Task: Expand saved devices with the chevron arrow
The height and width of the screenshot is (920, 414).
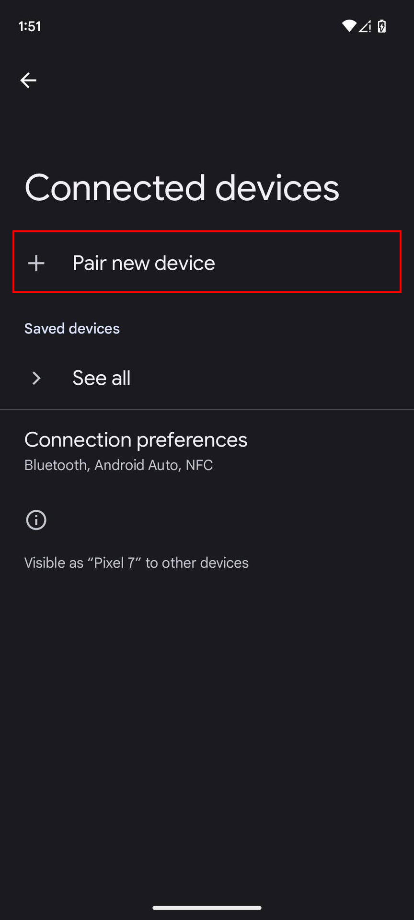Action: pyautogui.click(x=36, y=378)
